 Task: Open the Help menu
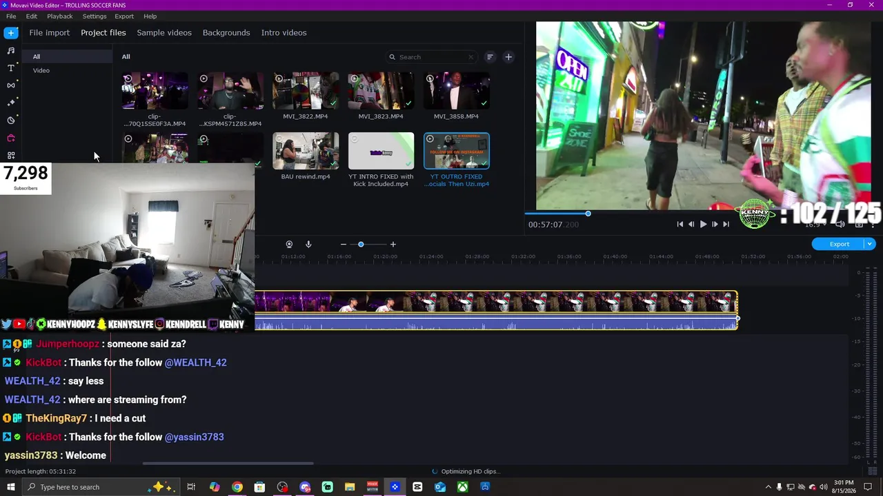150,16
